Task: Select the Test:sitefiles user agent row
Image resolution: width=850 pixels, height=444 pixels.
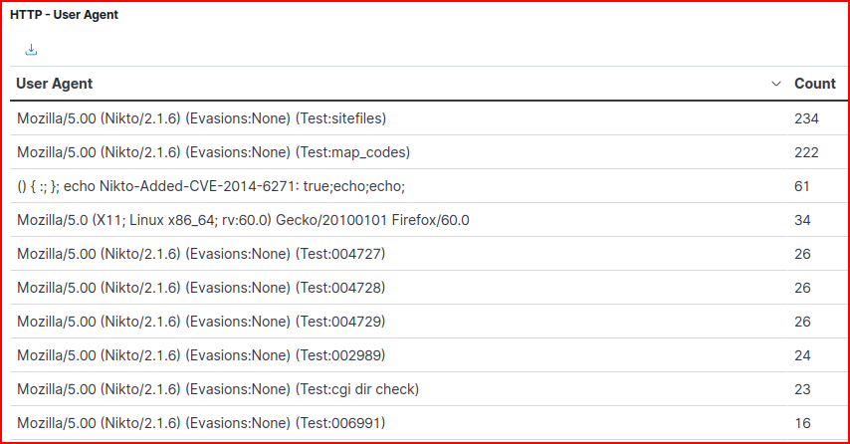Action: pos(201,118)
